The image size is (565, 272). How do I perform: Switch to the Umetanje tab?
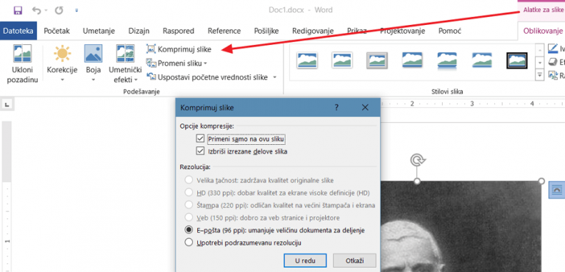click(x=99, y=31)
